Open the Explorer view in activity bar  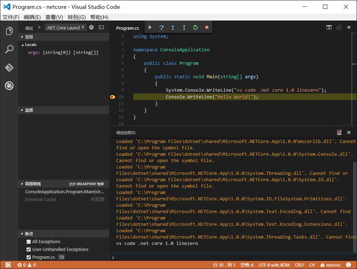tap(9, 32)
